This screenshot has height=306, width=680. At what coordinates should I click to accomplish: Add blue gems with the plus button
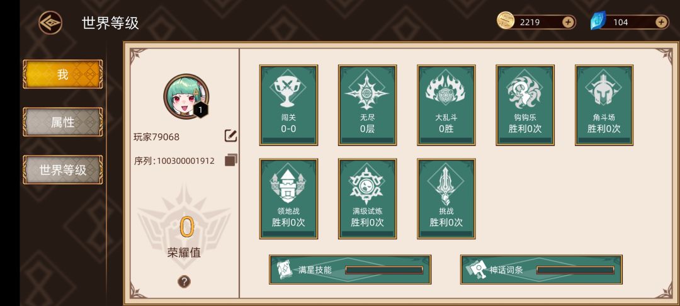661,22
